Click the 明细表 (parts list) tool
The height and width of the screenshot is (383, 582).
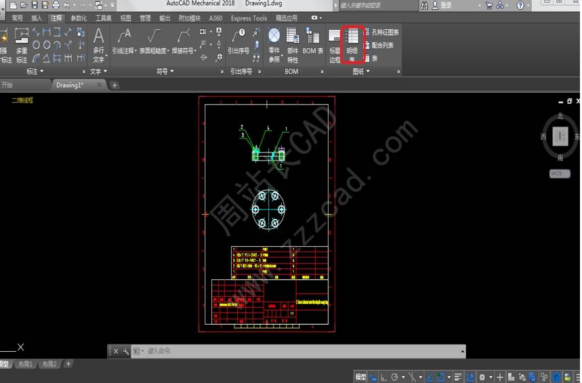click(x=352, y=43)
